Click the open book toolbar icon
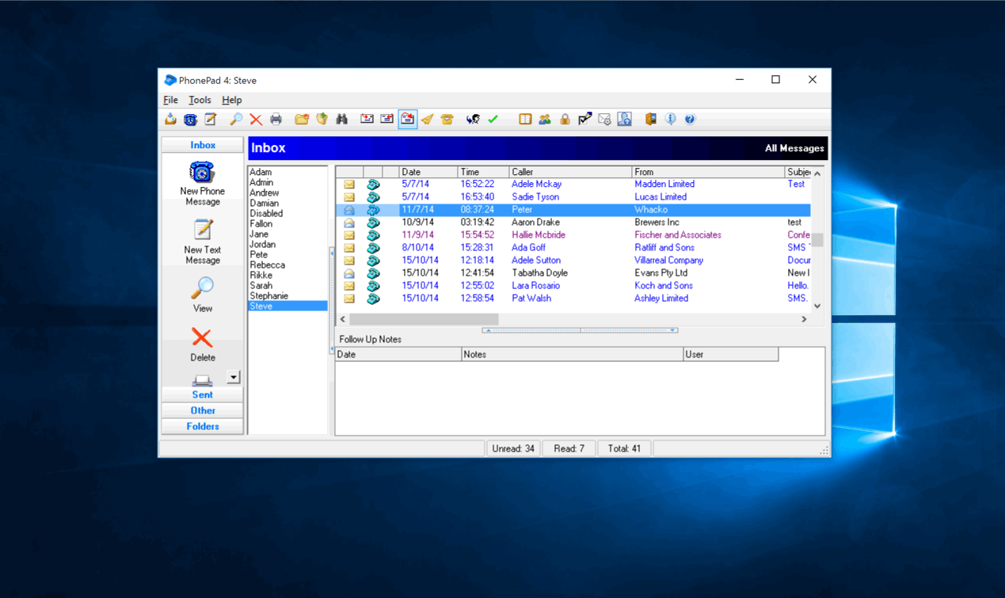This screenshot has height=598, width=1005. point(525,120)
